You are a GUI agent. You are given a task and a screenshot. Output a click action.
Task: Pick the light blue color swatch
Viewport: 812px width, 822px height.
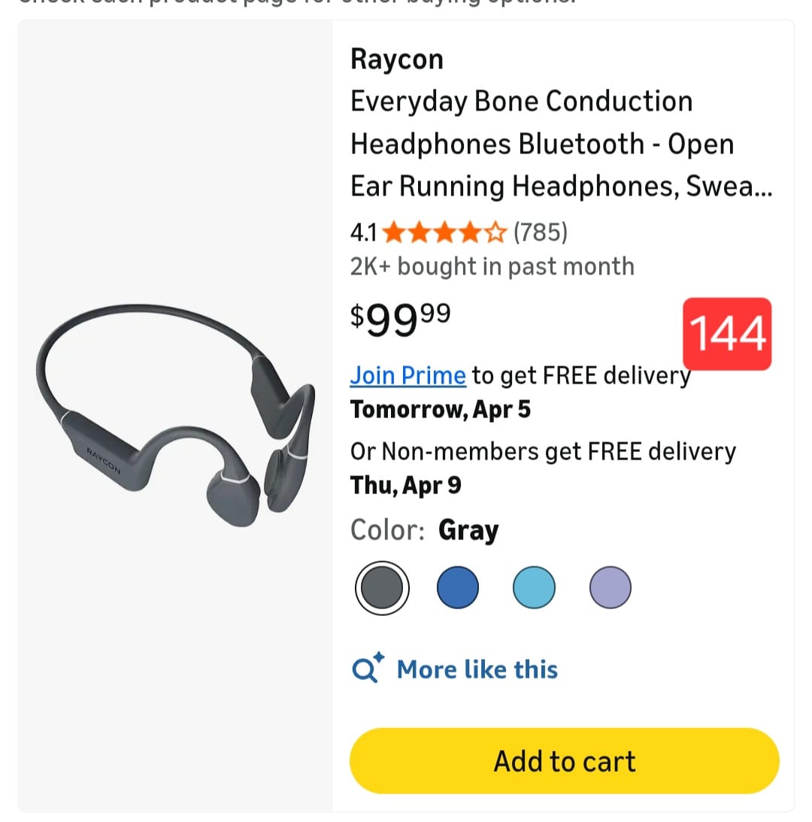pos(534,588)
